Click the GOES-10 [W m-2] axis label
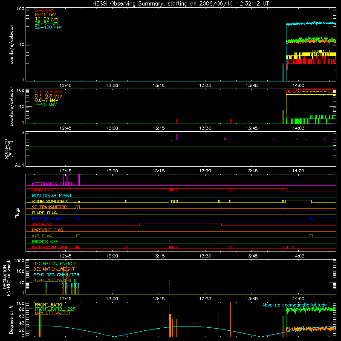This screenshot has width=341, height=341. click(8, 149)
